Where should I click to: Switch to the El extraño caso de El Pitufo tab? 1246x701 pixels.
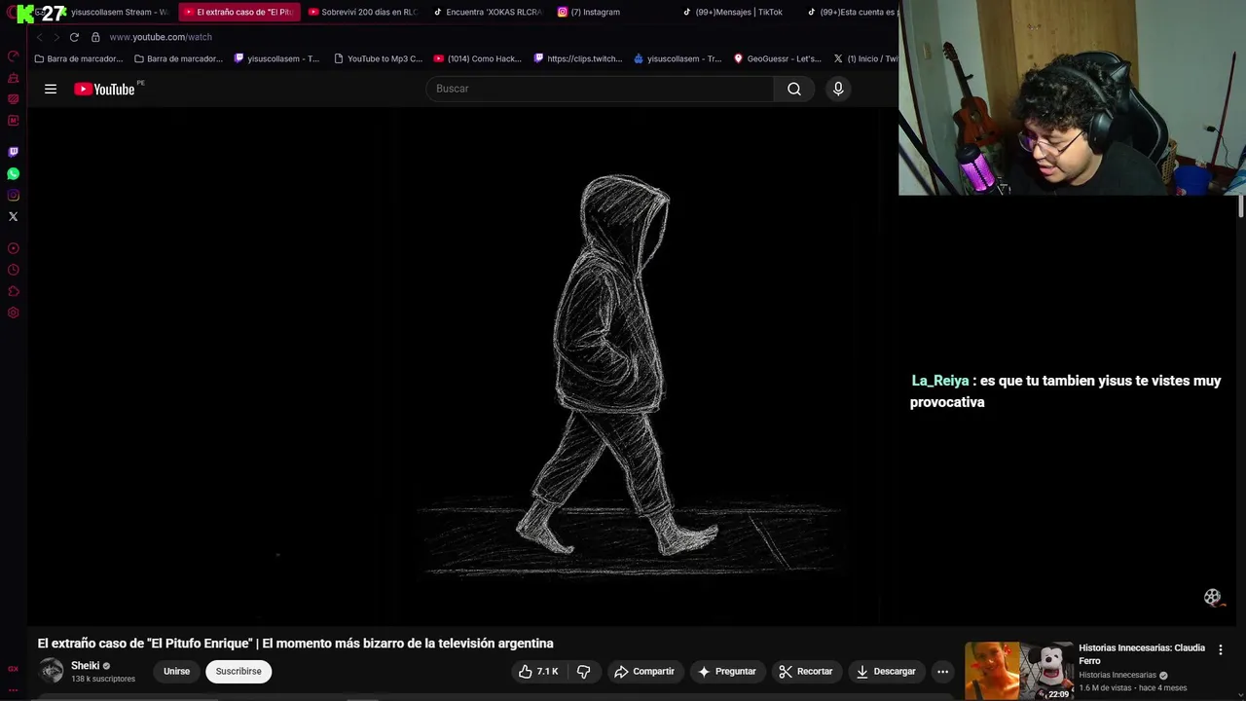pos(238,13)
